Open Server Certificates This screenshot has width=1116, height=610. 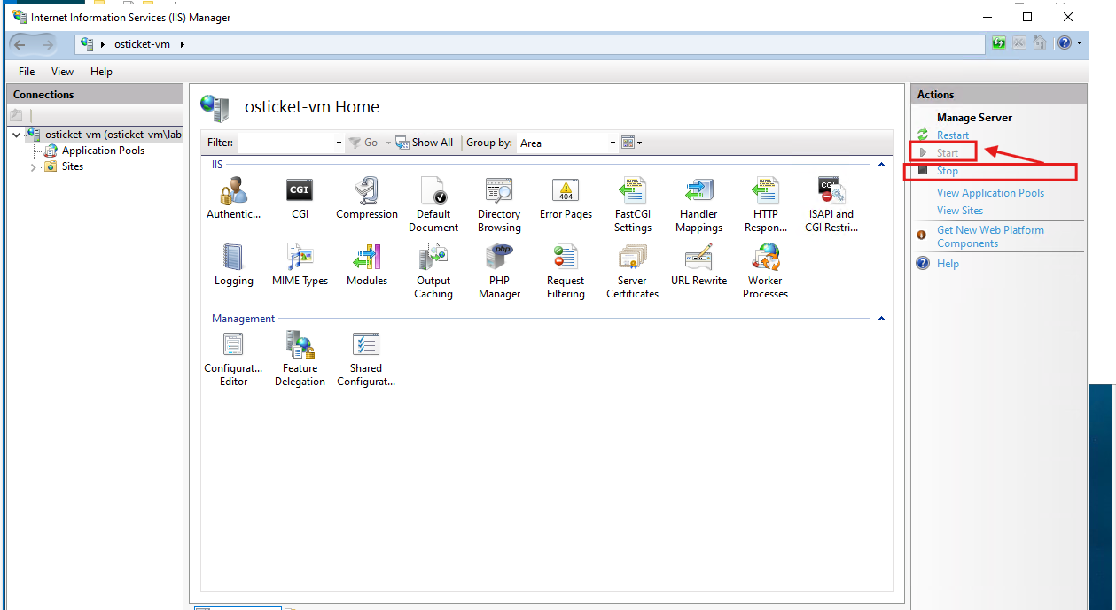632,272
